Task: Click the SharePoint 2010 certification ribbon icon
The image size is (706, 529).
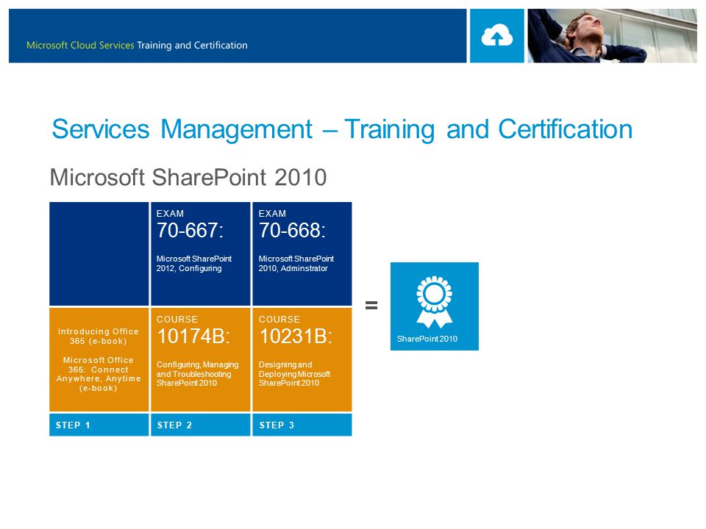Action: (434, 301)
